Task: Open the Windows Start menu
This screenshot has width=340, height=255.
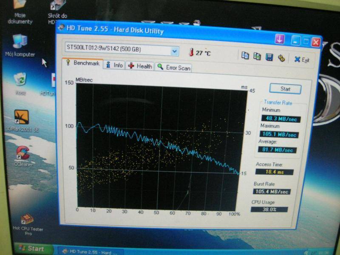Action: [x=33, y=249]
